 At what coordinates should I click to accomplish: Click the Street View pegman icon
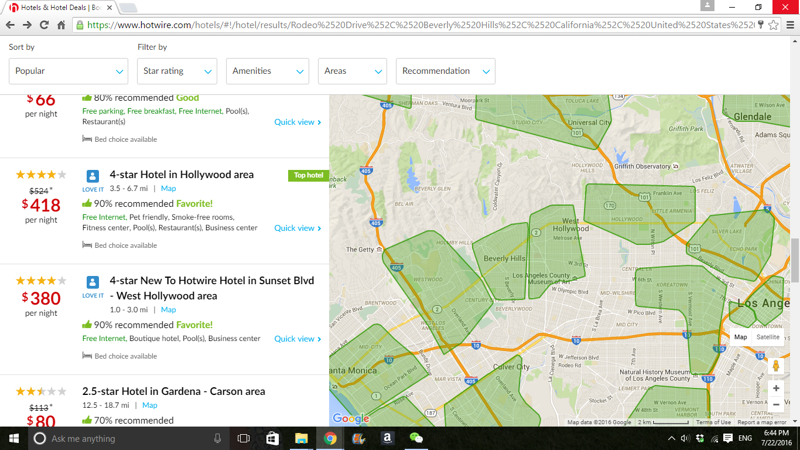pyautogui.click(x=776, y=366)
